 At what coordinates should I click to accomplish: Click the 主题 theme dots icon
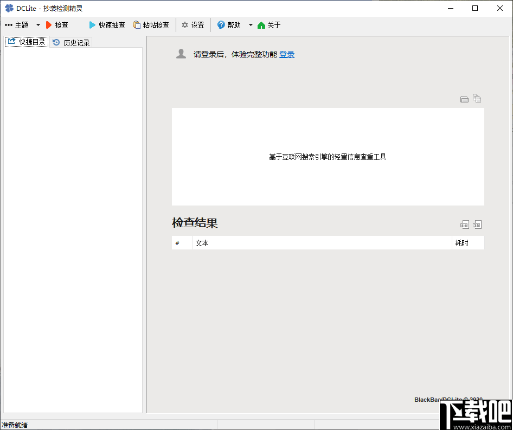tap(9, 24)
